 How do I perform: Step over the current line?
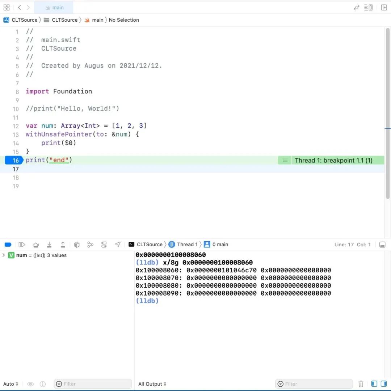click(x=36, y=245)
